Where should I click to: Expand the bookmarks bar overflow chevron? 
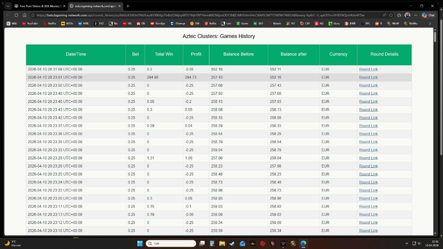click(x=430, y=23)
